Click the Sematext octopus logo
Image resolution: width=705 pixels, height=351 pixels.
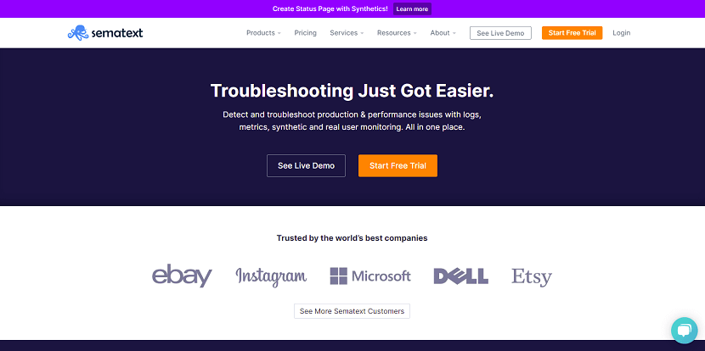(x=105, y=33)
